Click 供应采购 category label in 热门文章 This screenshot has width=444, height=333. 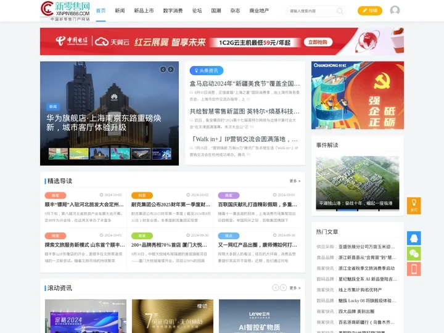(325, 247)
